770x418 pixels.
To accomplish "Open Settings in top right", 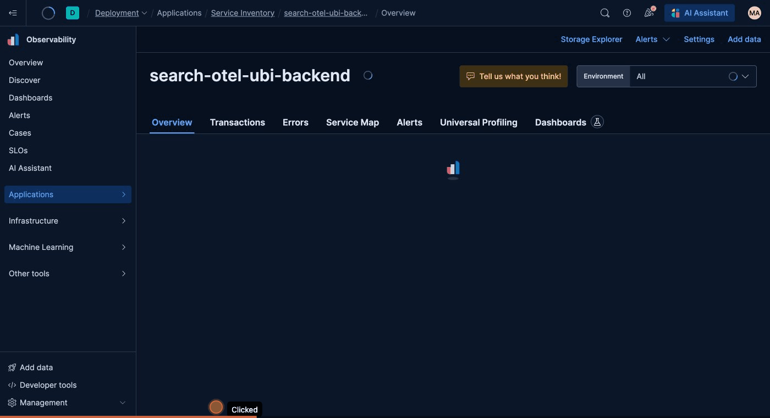I will pos(699,39).
